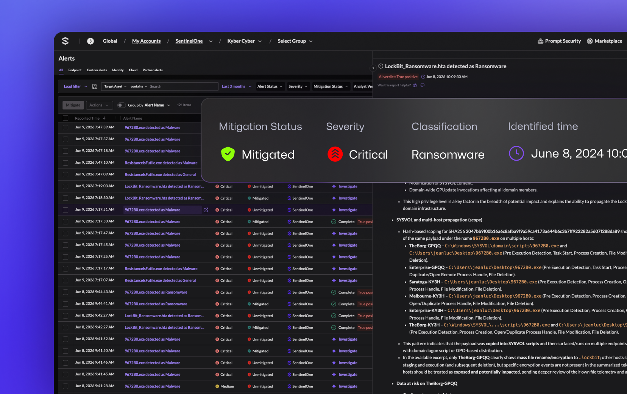The image size is (627, 394).
Task: Expand the Mitigation Status filter dropdown
Action: [x=331, y=86]
